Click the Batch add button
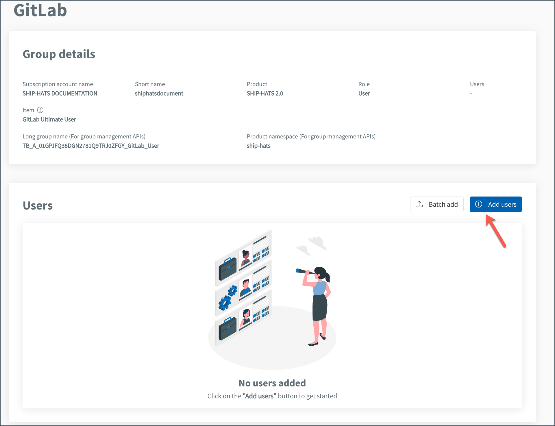Image resolution: width=555 pixels, height=426 pixels. [436, 204]
